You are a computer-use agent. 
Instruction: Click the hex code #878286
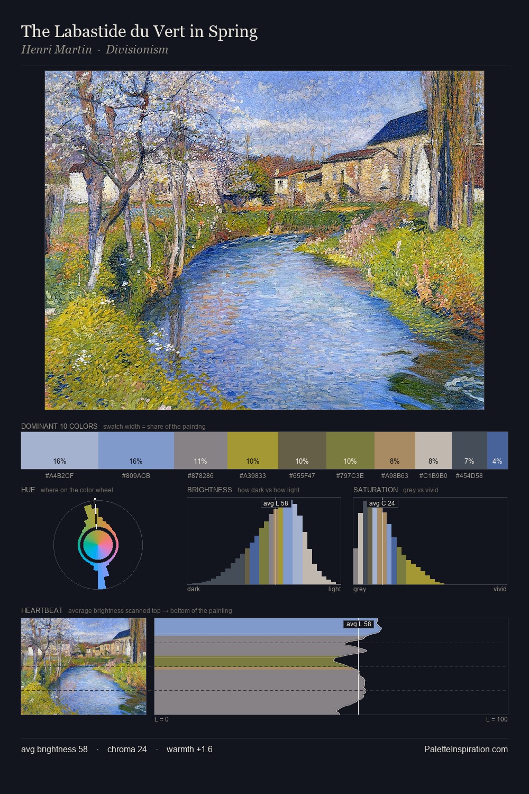(200, 476)
